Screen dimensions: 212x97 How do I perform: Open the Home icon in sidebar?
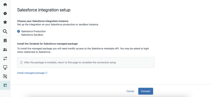tap(5, 5)
